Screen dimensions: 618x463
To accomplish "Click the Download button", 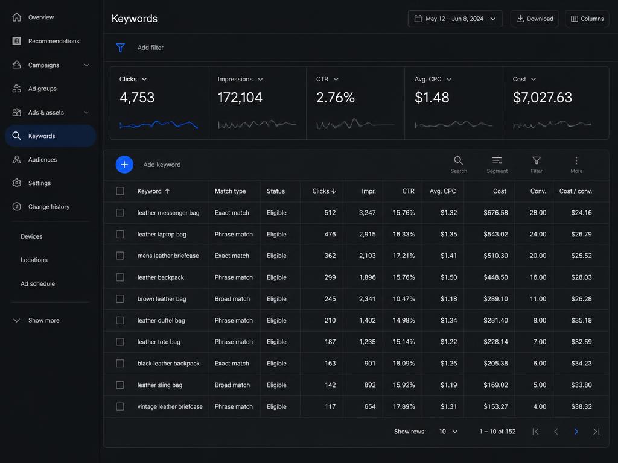I will 535,19.
